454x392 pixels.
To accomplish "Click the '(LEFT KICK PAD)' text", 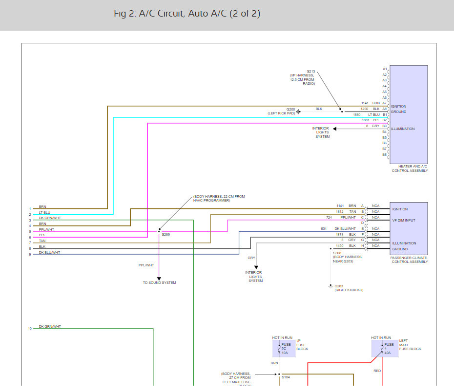I will click(x=282, y=113).
